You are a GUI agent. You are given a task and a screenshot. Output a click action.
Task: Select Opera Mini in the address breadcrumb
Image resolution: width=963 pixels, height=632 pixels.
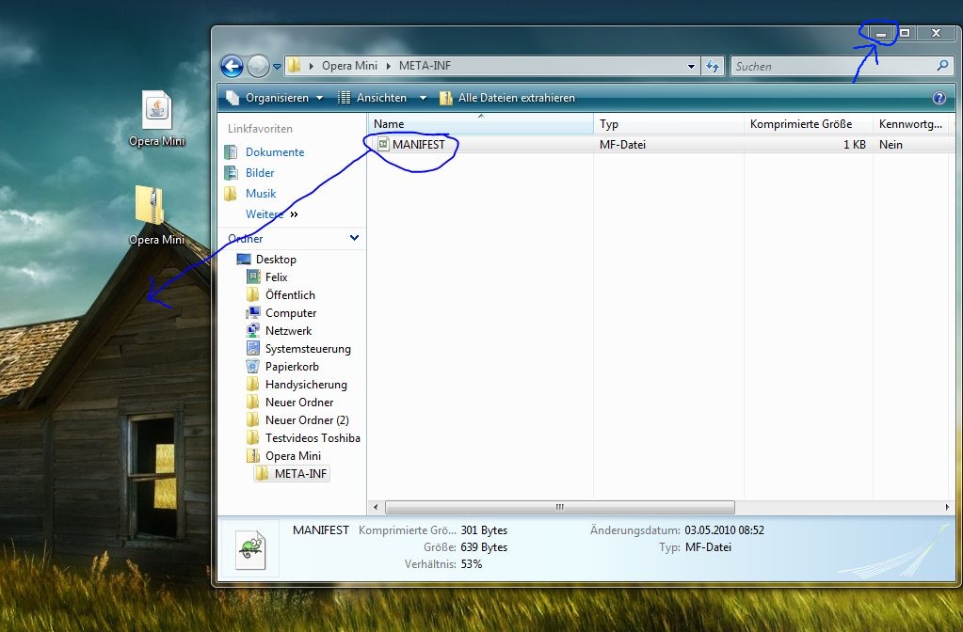349,66
